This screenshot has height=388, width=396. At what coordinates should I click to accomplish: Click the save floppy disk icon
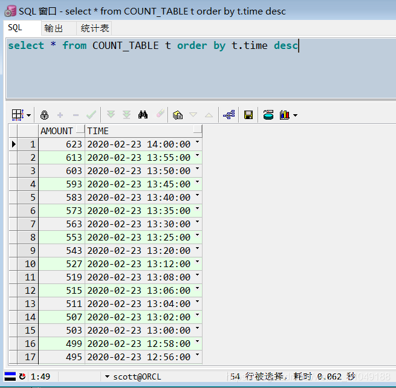248,115
